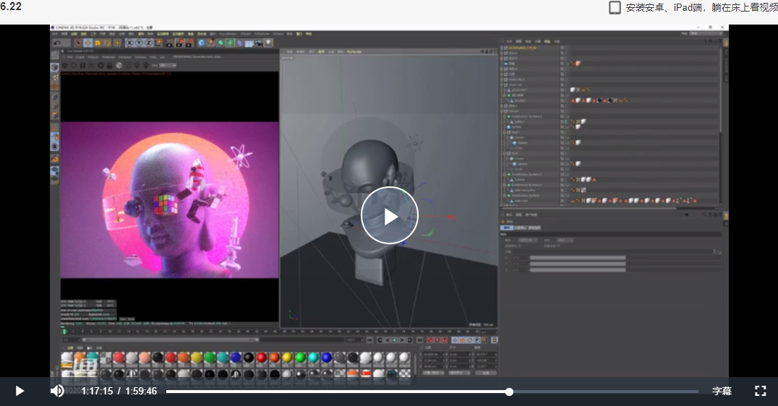Screen dimensions: 778x406
Task: Click the video progress bar handle
Action: [x=509, y=392]
